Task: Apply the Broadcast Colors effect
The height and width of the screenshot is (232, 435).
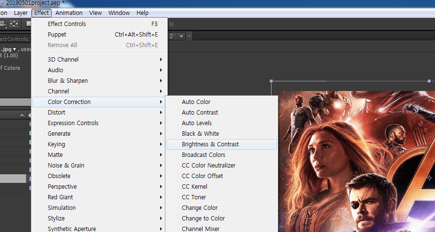Action: click(x=222, y=155)
